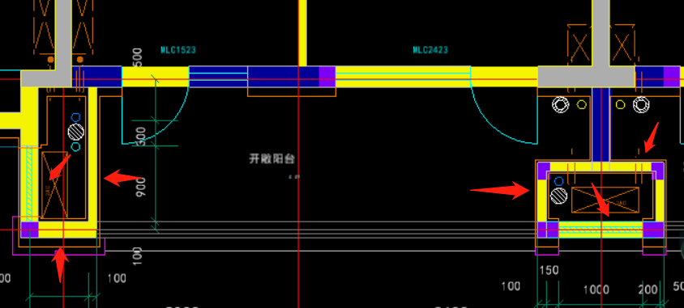The width and height of the screenshot is (684, 308).
Task: Select the wide crossed AC unit rectangle
Action: click(605, 200)
